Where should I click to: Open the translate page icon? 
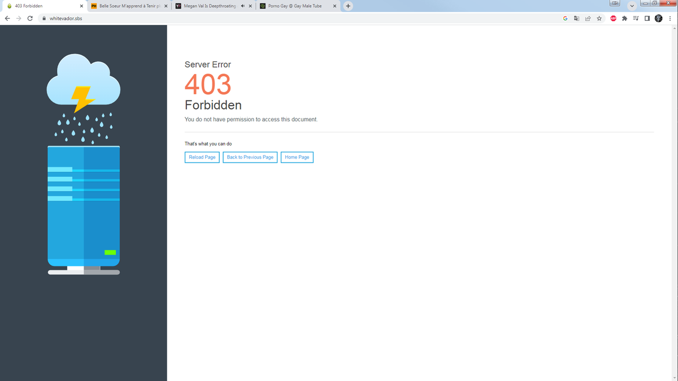pos(576,18)
